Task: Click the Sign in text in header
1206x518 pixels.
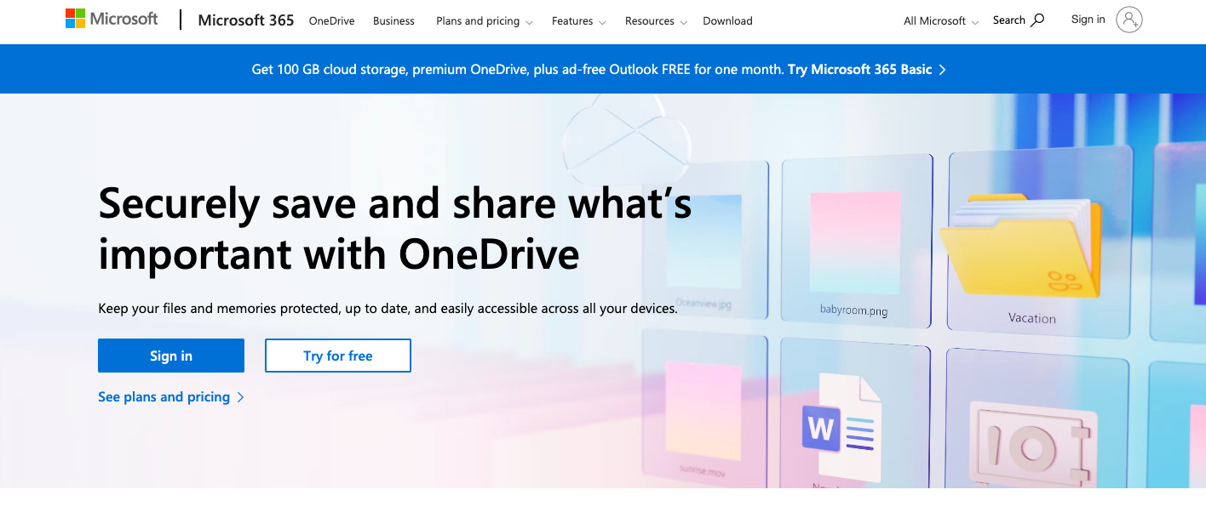Action: click(1088, 20)
